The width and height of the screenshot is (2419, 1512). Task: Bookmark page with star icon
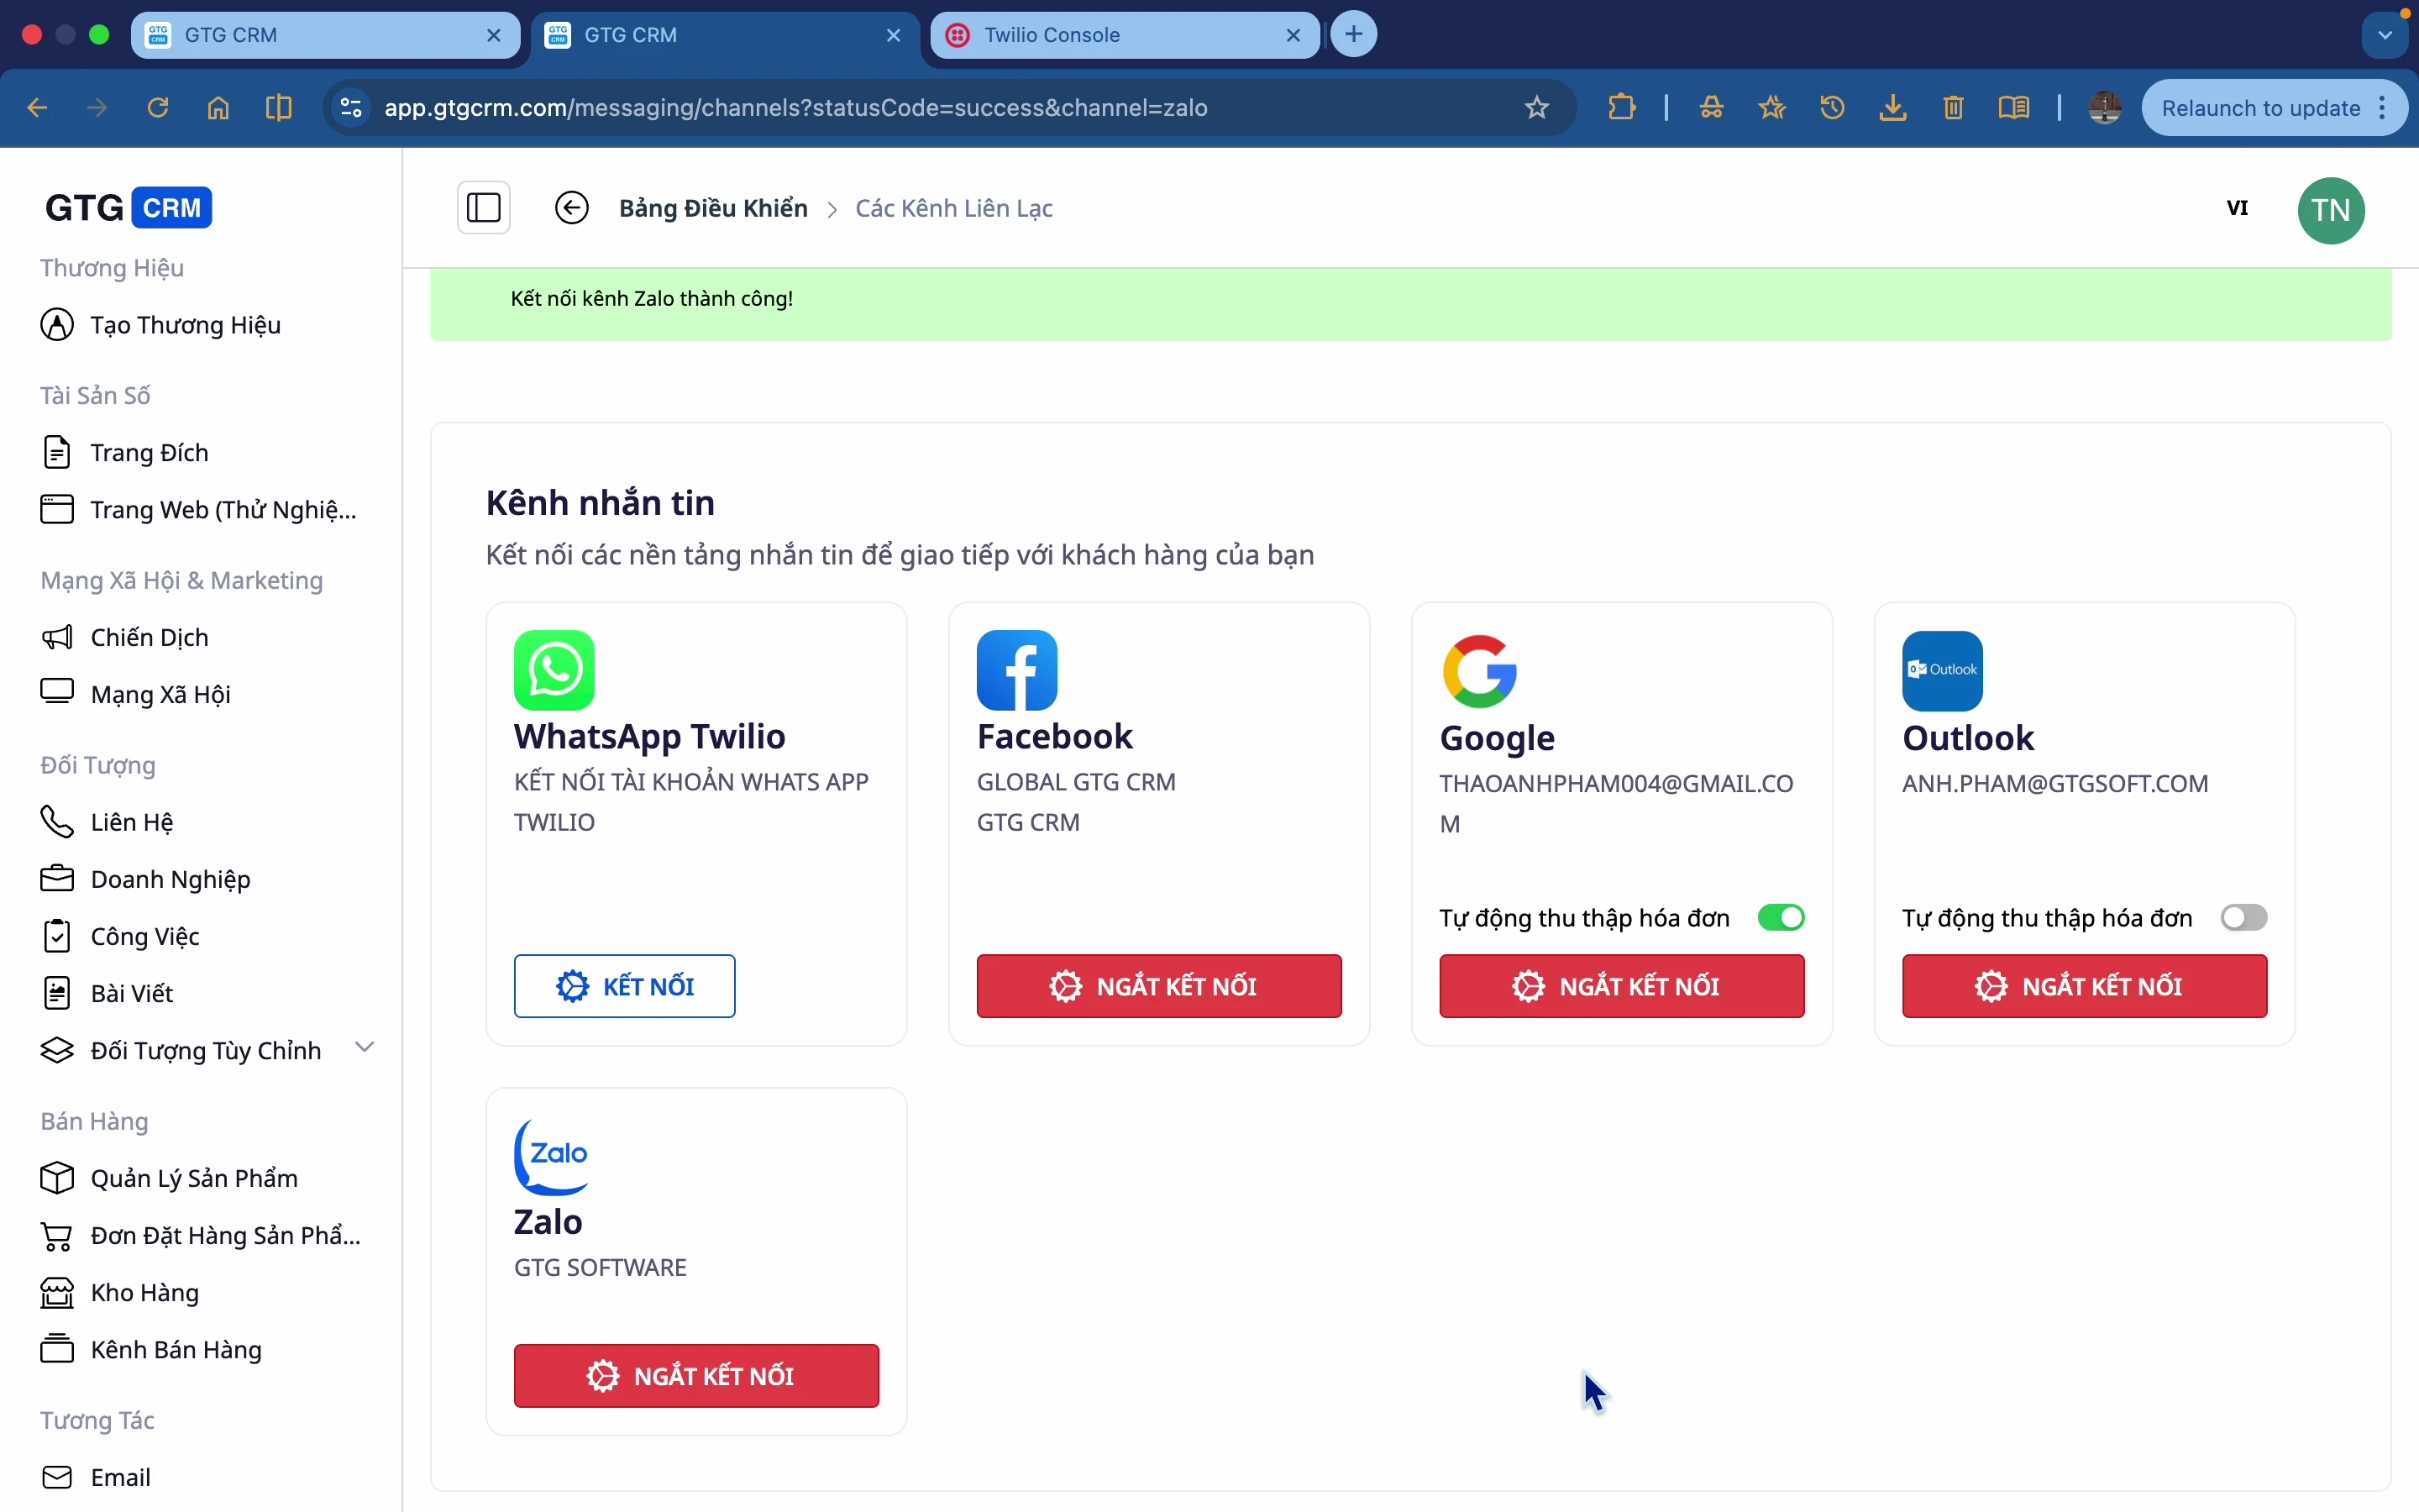[x=1536, y=108]
